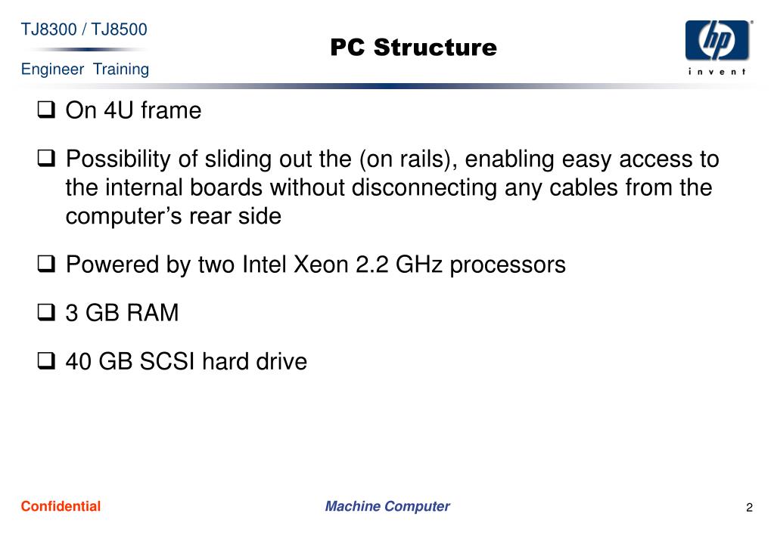
Task: Click the red Confidential footer label
Action: point(61,506)
